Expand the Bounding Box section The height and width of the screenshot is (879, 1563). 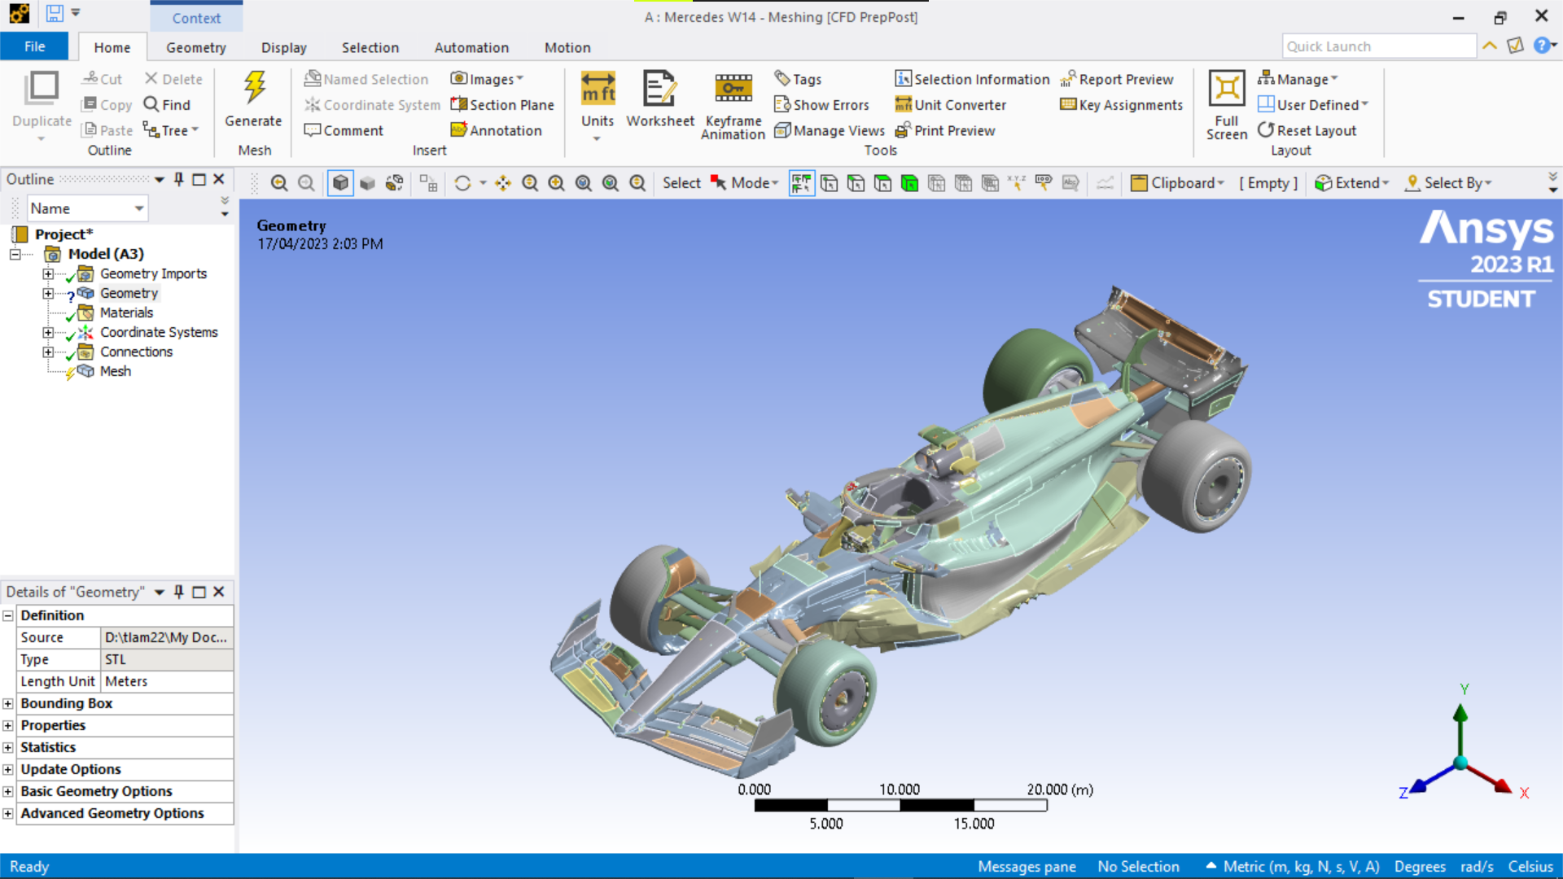click(8, 703)
